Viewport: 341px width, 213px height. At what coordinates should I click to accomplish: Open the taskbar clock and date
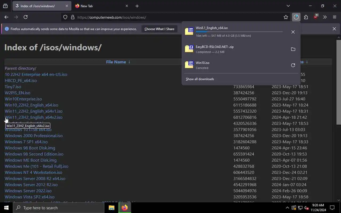coord(318,208)
